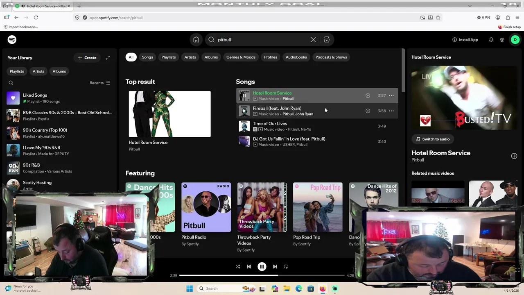The height and width of the screenshot is (295, 524).
Task: Skip to next track
Action: point(275,267)
